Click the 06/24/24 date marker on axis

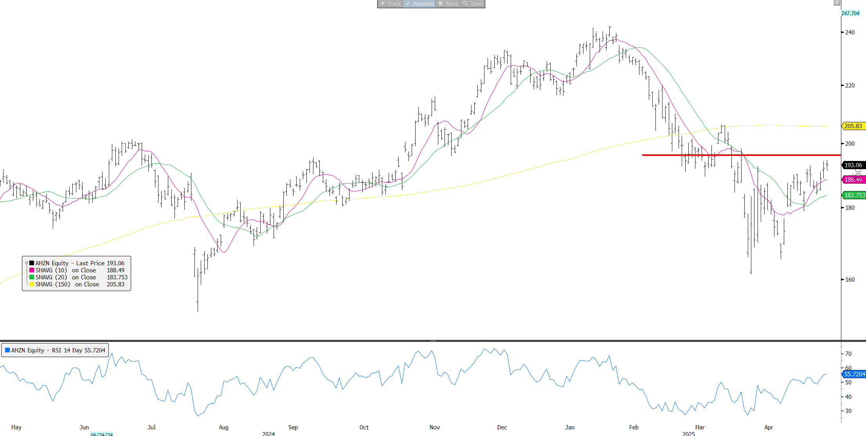102,434
